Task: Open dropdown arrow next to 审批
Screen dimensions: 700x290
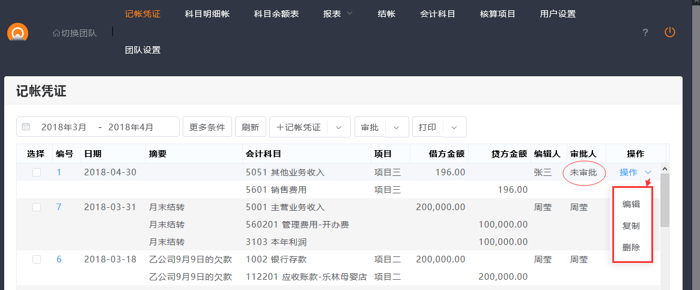Action: [397, 127]
